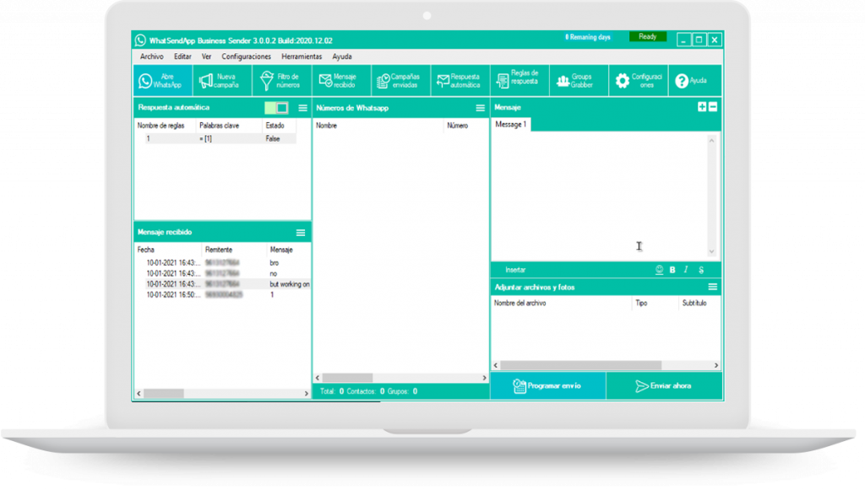
Task: Click the Fecha column header
Action: 145,250
